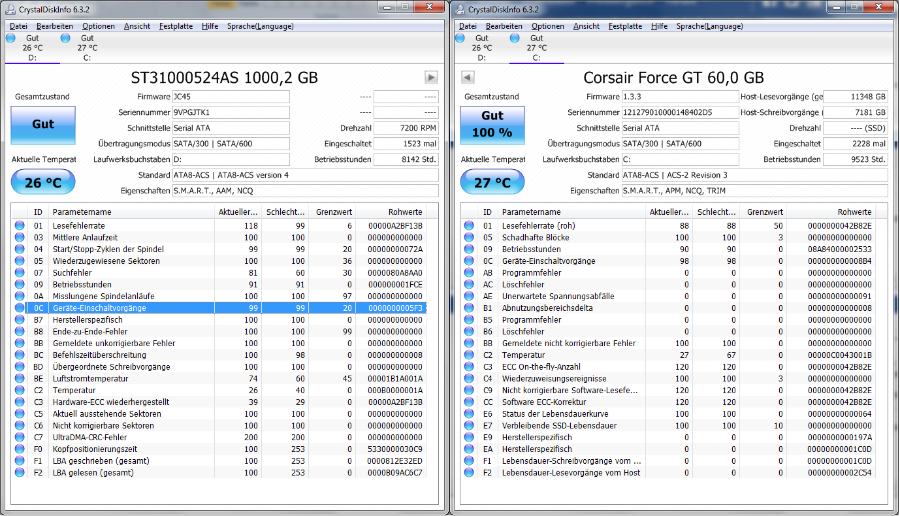Select LBA geschrieben (gesamt) row
Image resolution: width=900 pixels, height=516 pixels.
coord(219,461)
